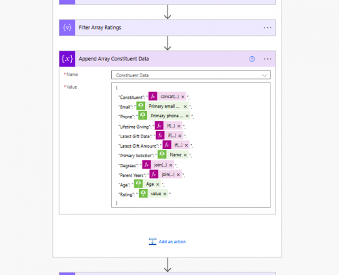Expand the Filter Array Ratings header
The width and height of the screenshot is (339, 275).
tap(167, 28)
